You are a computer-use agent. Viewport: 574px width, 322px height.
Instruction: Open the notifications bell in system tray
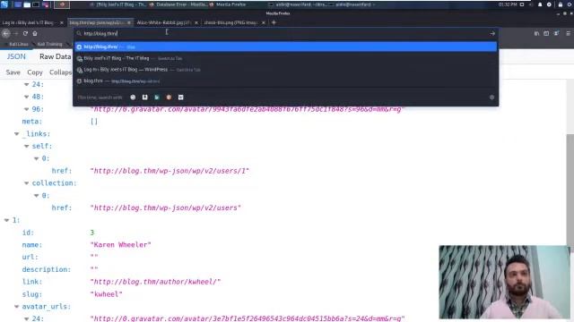[x=540, y=4]
